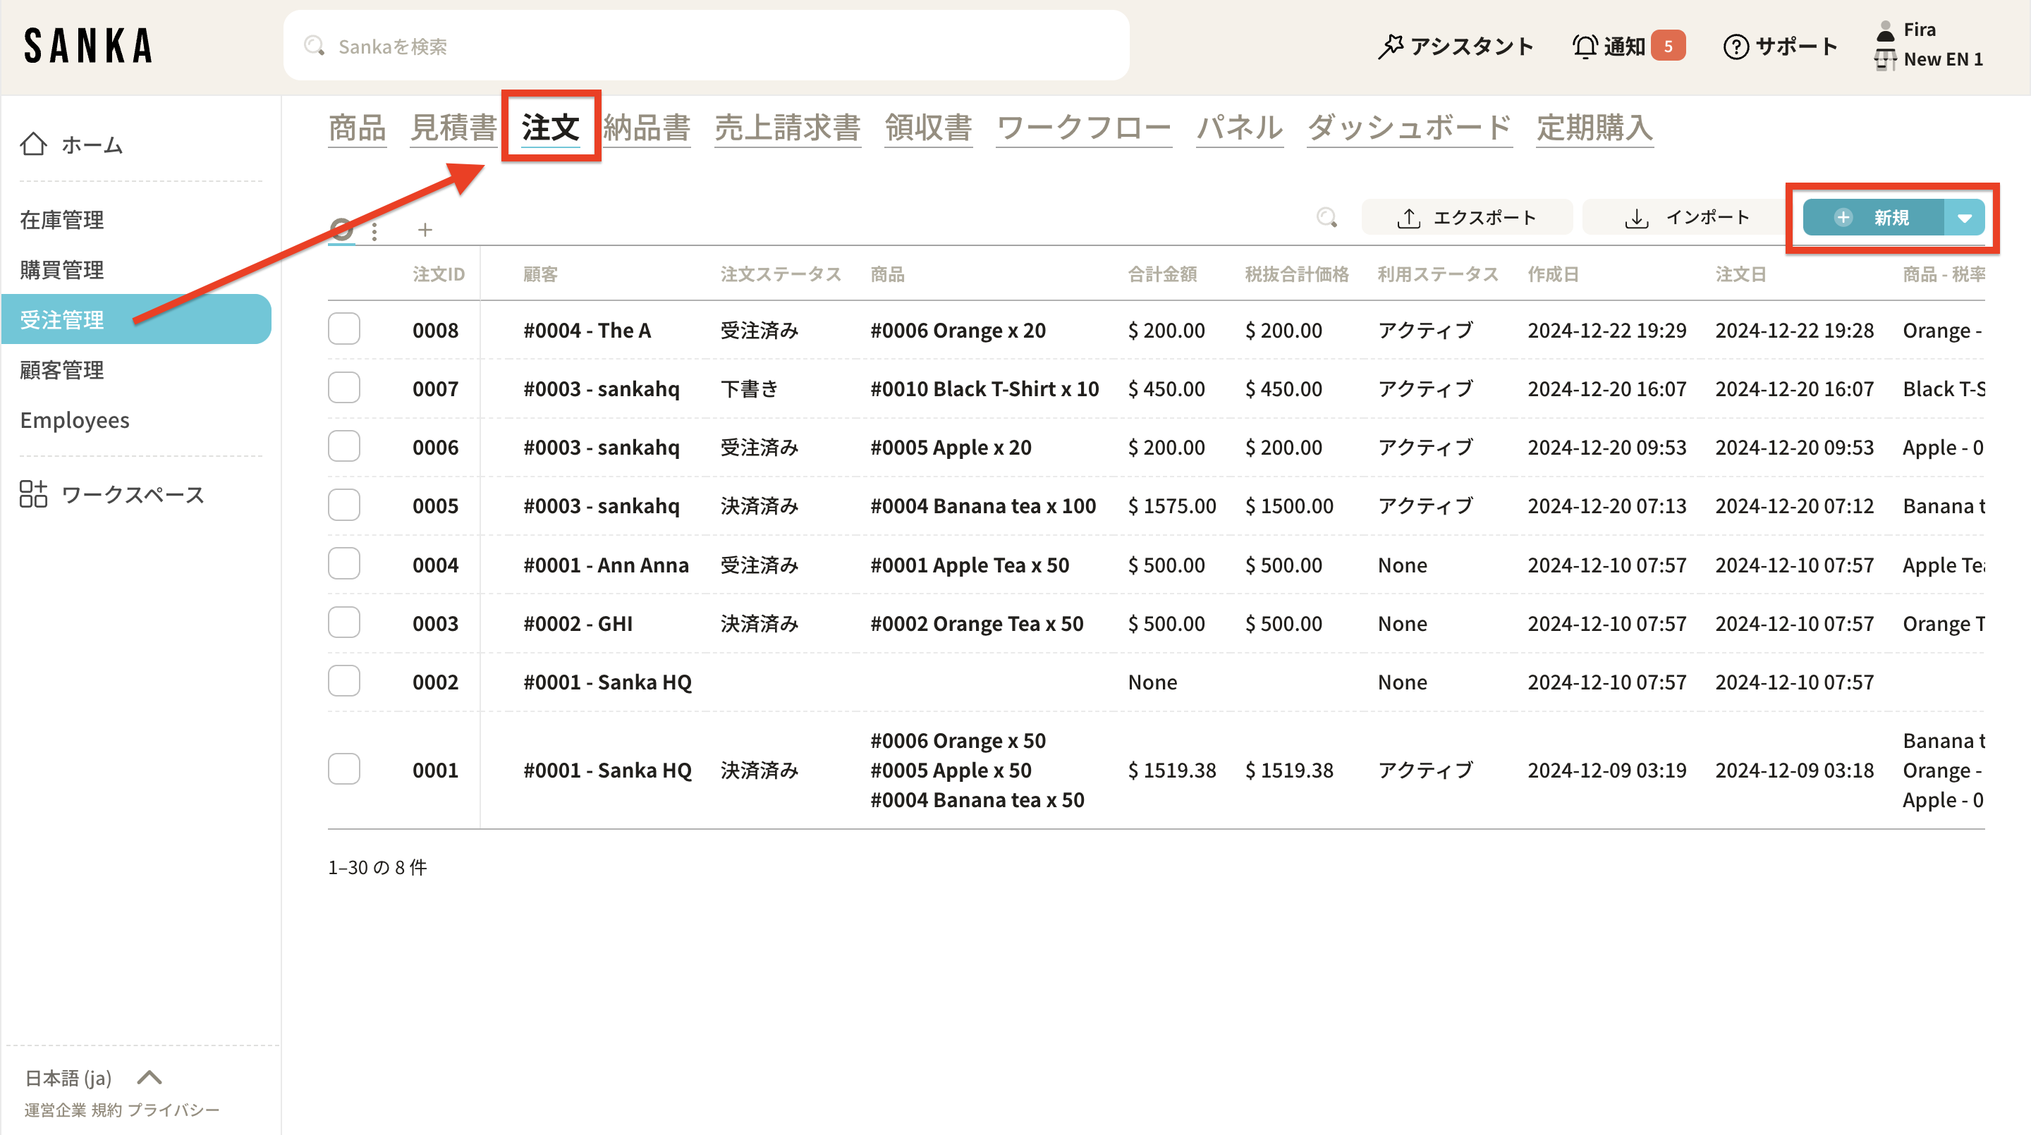This screenshot has height=1135, width=2031.
Task: Click the red notification count badge
Action: [x=1668, y=47]
